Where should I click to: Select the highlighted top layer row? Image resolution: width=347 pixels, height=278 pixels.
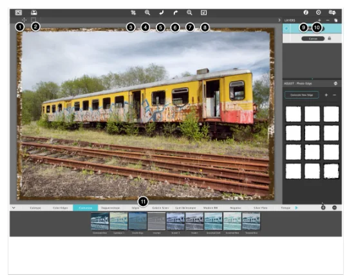[x=312, y=28]
